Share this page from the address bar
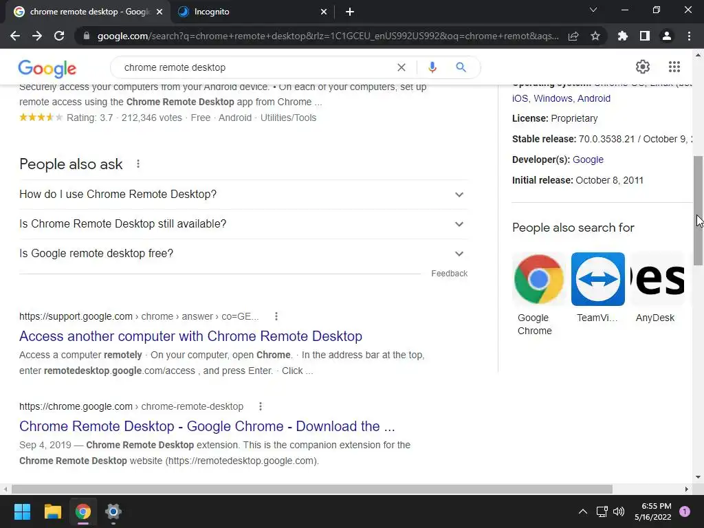This screenshot has width=704, height=528. point(573,36)
